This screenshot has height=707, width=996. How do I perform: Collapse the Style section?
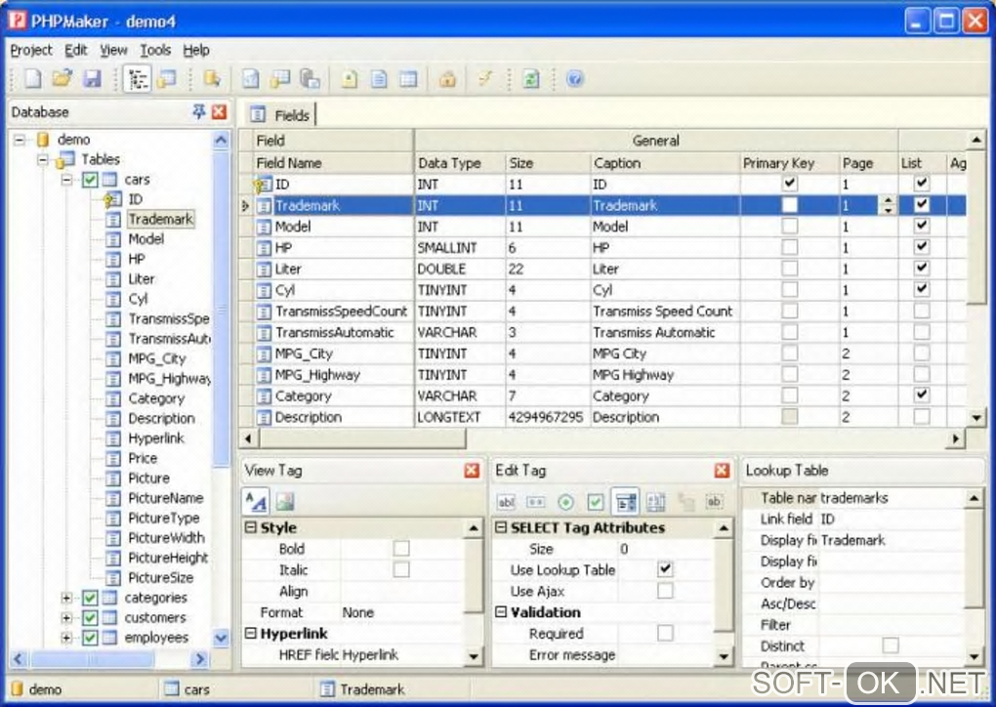tap(250, 527)
